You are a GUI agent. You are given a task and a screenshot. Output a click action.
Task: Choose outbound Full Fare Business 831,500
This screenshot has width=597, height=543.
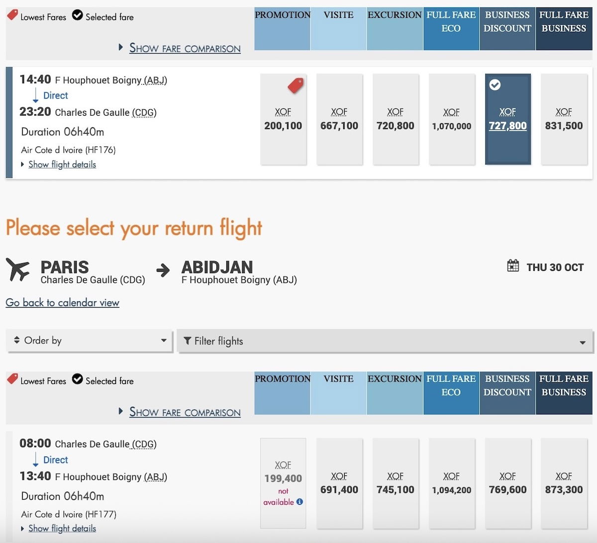(564, 119)
